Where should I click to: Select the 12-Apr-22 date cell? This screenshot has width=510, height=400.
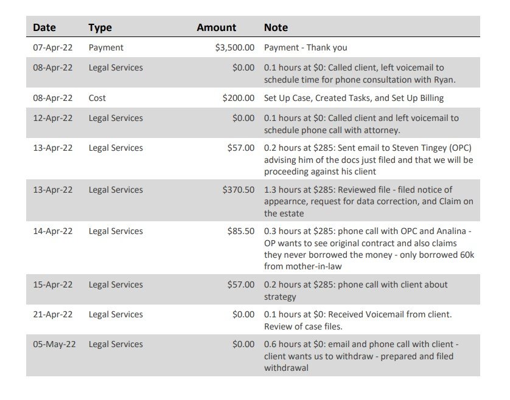53,119
